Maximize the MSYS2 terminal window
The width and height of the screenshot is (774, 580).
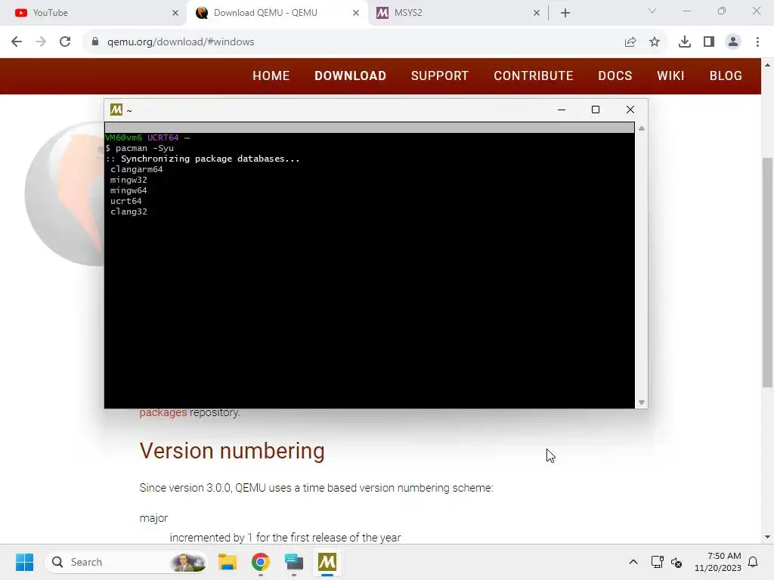596,110
